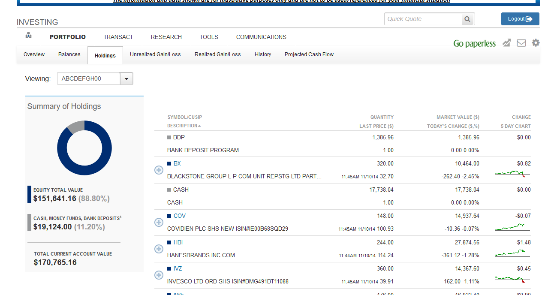560x295 pixels.
Task: Click the chart trend icon near Go paperless
Action: [x=507, y=43]
